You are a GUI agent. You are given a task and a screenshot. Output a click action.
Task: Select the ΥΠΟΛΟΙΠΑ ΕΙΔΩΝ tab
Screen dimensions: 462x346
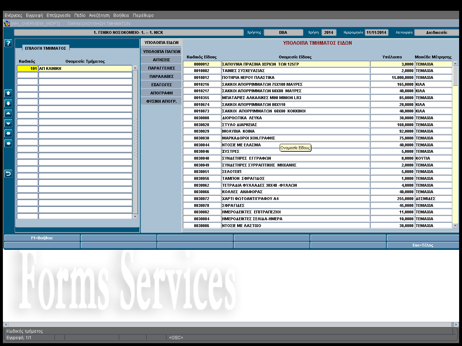[x=161, y=43]
